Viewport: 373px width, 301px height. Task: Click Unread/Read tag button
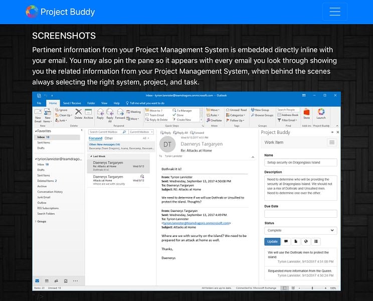(236, 110)
